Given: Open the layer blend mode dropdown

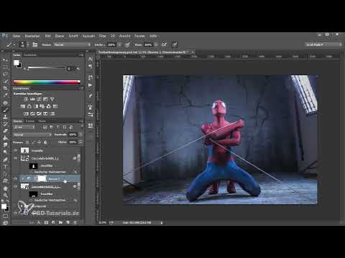Looking at the screenshot, I should (32, 135).
